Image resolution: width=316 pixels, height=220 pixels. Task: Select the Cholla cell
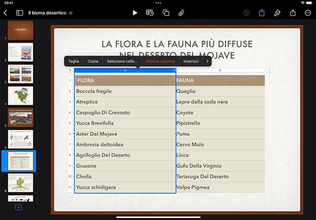125,177
